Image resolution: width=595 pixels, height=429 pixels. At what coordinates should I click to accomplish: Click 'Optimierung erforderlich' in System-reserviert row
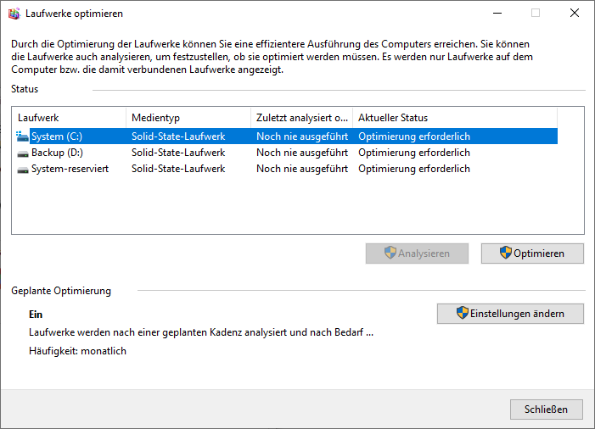coord(414,169)
